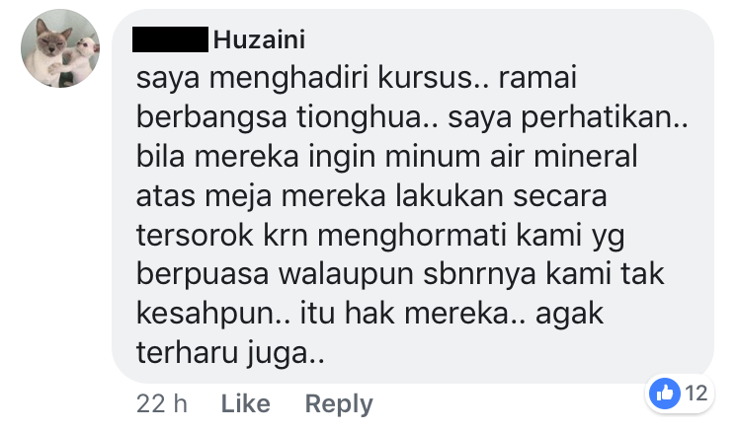
Task: Click the word 'kesahpun' in the comment
Action: pos(206,314)
